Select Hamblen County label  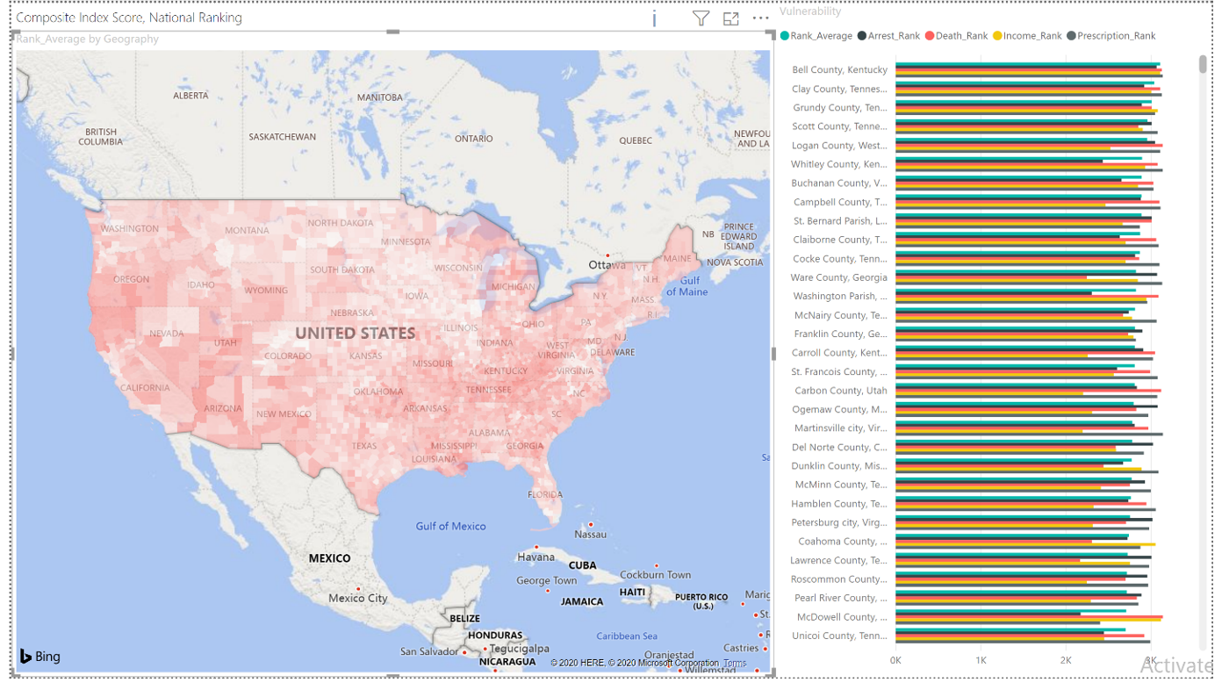click(x=839, y=504)
